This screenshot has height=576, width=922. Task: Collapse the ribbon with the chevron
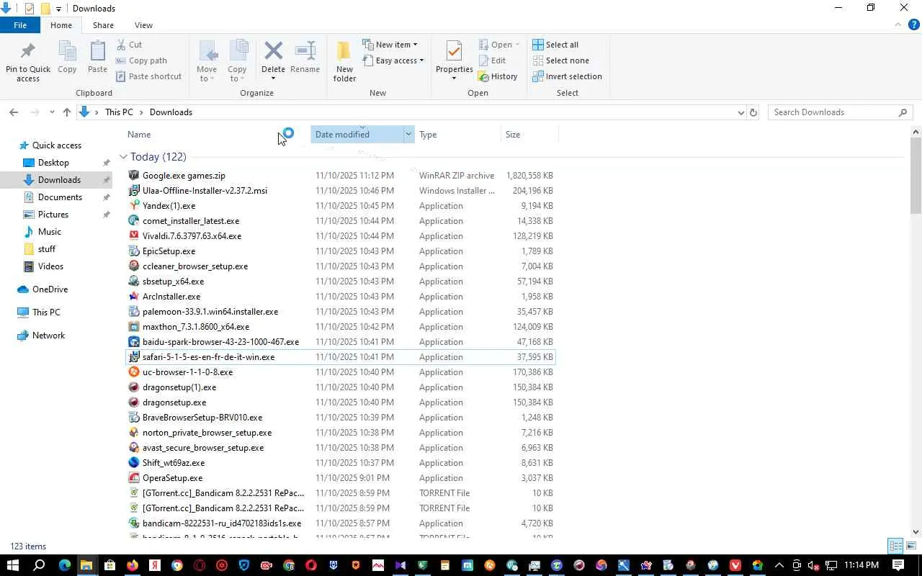(898, 25)
